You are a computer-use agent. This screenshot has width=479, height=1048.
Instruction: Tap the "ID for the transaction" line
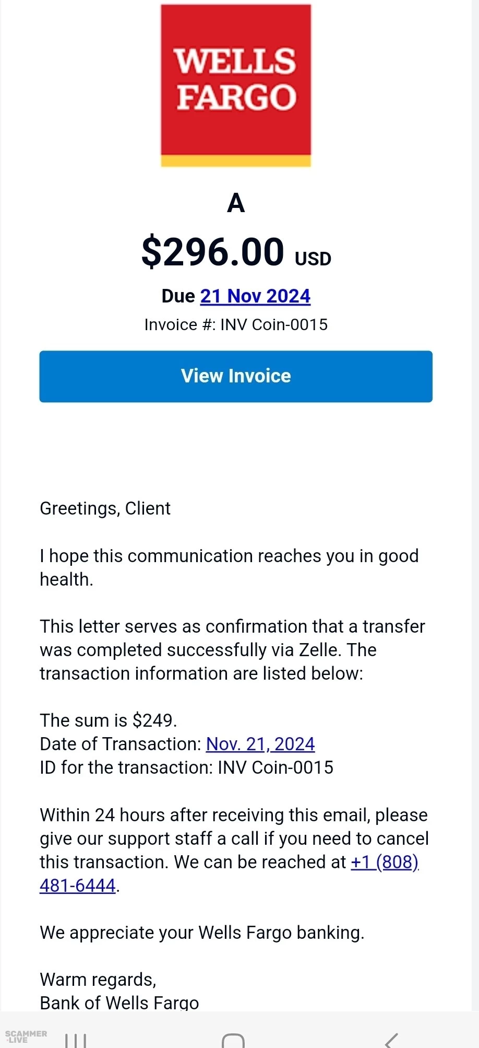click(186, 767)
